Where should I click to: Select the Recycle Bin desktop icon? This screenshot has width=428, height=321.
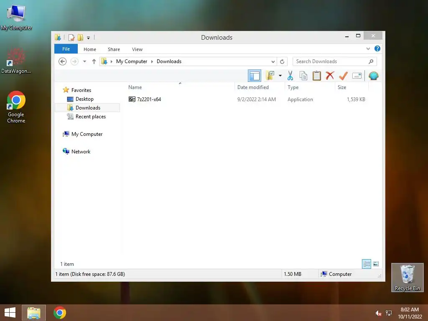tap(407, 278)
